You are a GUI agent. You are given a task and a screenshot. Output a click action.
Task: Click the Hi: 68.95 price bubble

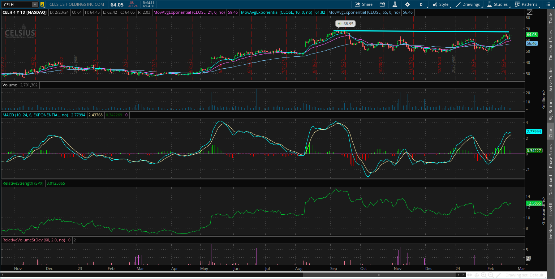pos(345,24)
